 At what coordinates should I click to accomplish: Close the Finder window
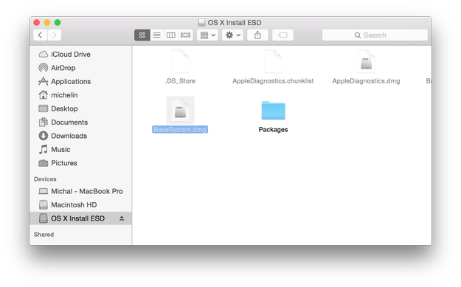[36, 23]
